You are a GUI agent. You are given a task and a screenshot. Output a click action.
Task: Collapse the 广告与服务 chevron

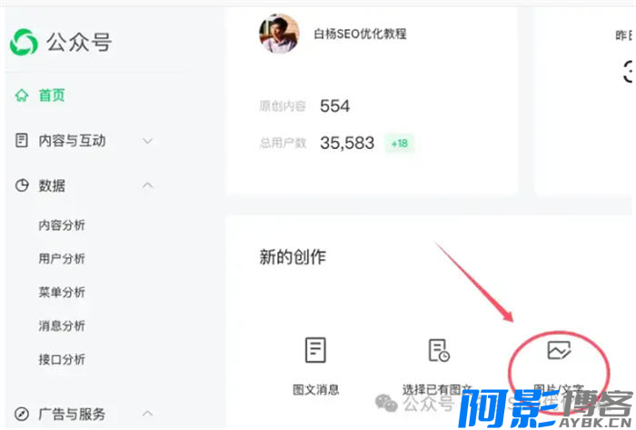click(147, 414)
